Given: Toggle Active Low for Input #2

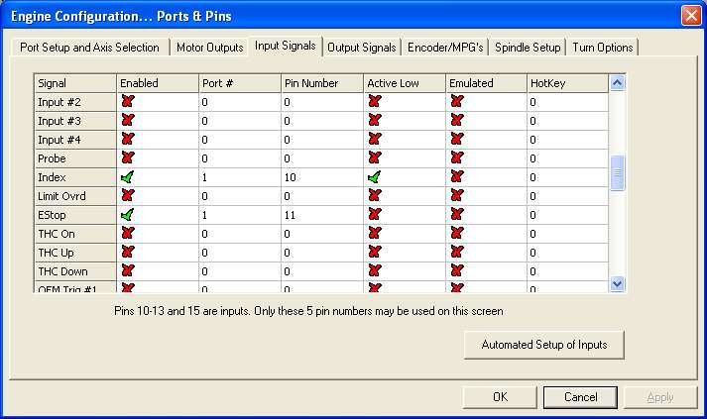Looking at the screenshot, I should 375,101.
